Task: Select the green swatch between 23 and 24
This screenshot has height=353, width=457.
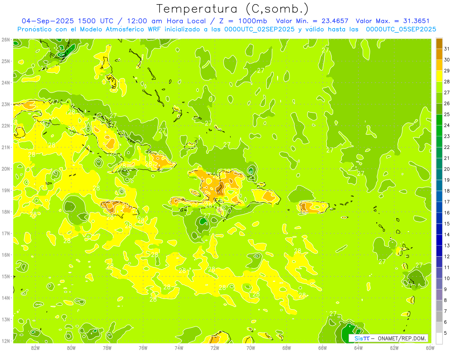Action: (x=439, y=131)
